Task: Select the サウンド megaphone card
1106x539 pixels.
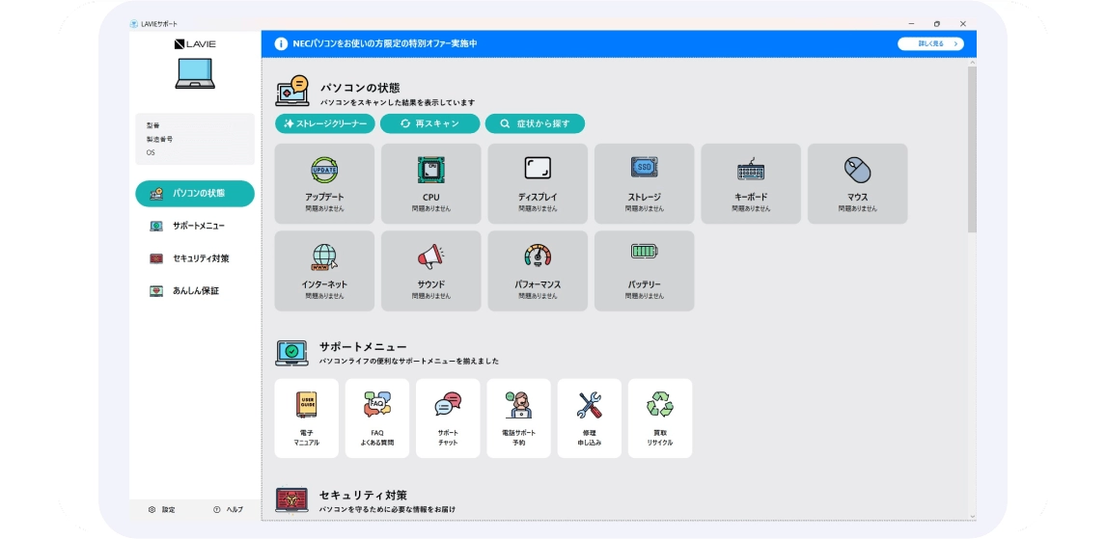Action: tap(431, 271)
